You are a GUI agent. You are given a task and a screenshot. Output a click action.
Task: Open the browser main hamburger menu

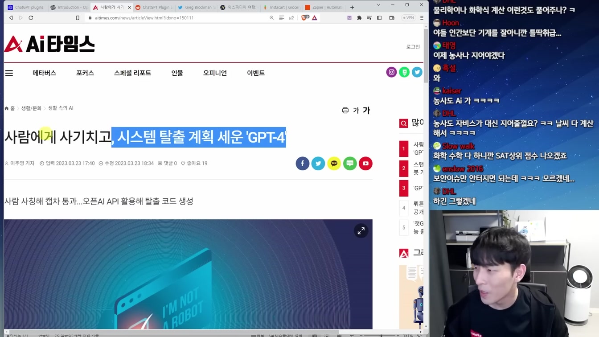click(422, 18)
